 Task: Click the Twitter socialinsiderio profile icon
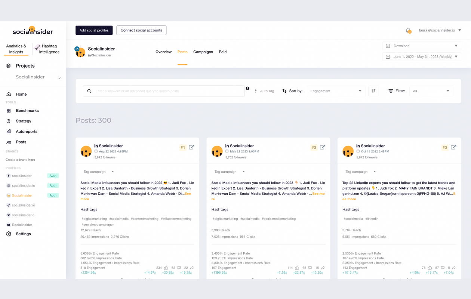tap(9, 215)
